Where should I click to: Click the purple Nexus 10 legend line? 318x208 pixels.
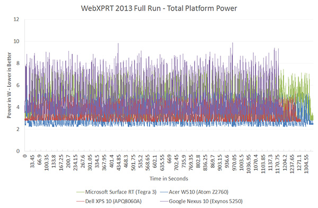[x=164, y=201]
